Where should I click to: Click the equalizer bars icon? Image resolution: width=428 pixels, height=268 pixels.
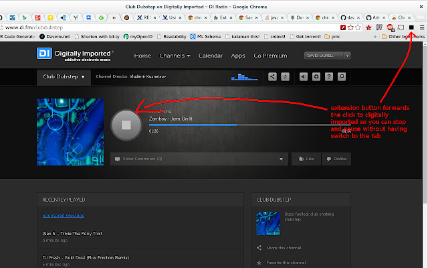(244, 77)
